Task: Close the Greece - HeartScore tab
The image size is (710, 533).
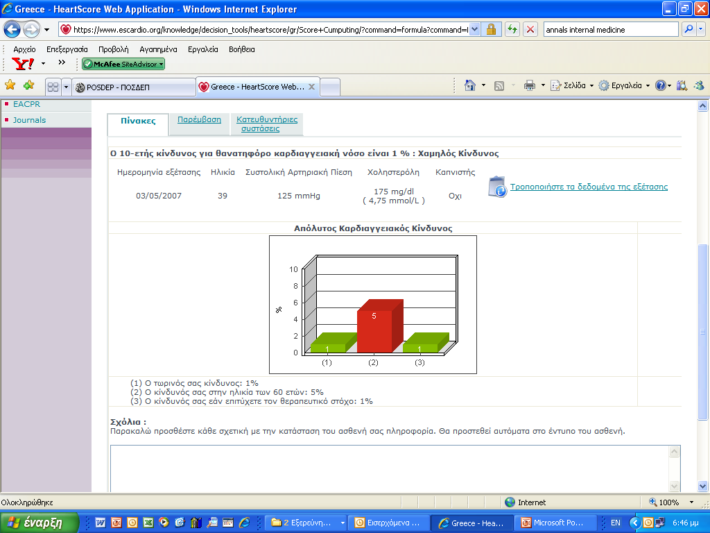Action: pos(311,87)
